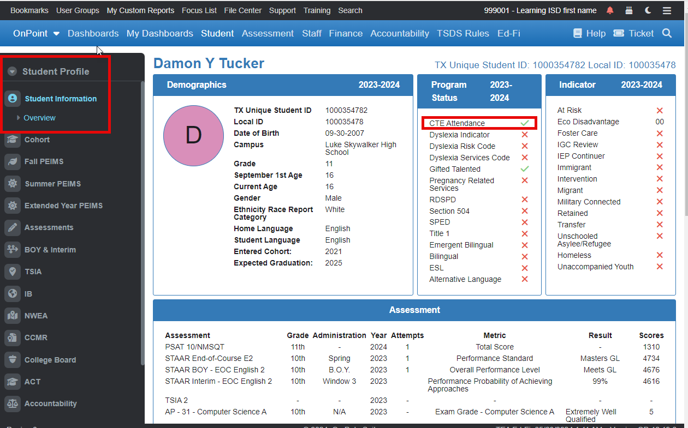Select the TSIA sidebar icon
688x428 pixels.
click(12, 272)
